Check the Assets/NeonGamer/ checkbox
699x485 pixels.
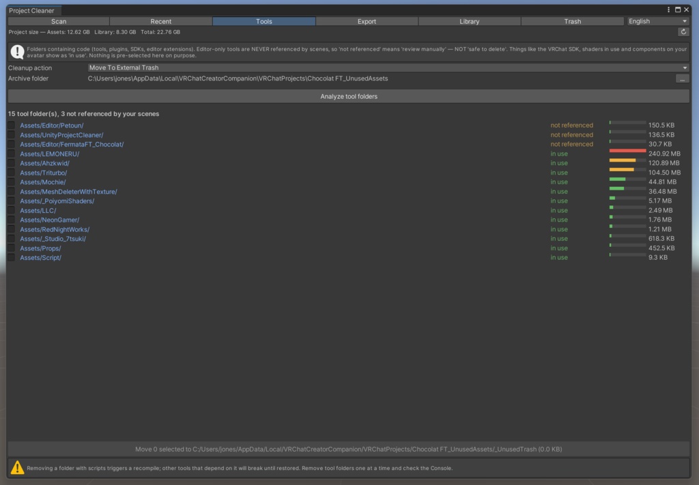point(11,220)
